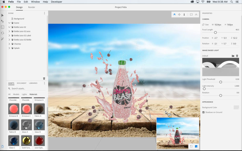This screenshot has height=151, width=242.
Task: Expand the Splash item
Action: pos(9,48)
